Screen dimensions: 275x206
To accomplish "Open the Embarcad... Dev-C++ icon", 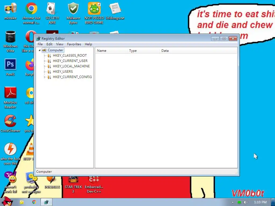I will [94, 185].
